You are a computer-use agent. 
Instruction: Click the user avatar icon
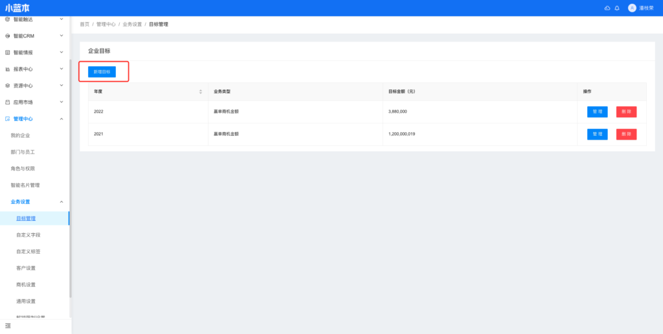[632, 8]
